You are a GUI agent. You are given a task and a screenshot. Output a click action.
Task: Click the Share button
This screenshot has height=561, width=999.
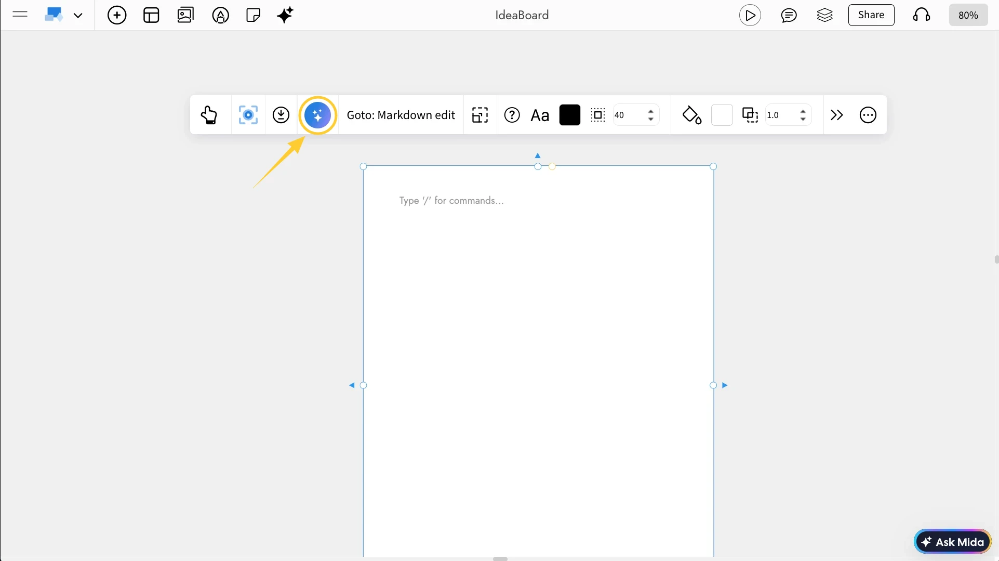(871, 15)
